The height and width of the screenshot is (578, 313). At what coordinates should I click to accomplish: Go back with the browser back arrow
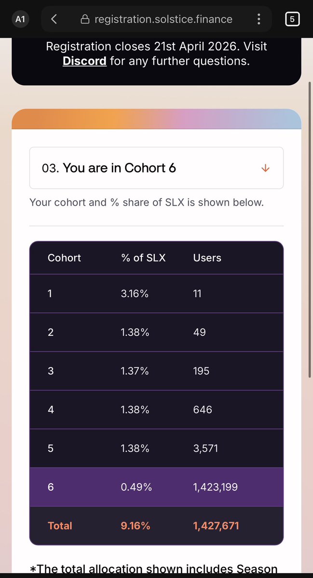[54, 19]
